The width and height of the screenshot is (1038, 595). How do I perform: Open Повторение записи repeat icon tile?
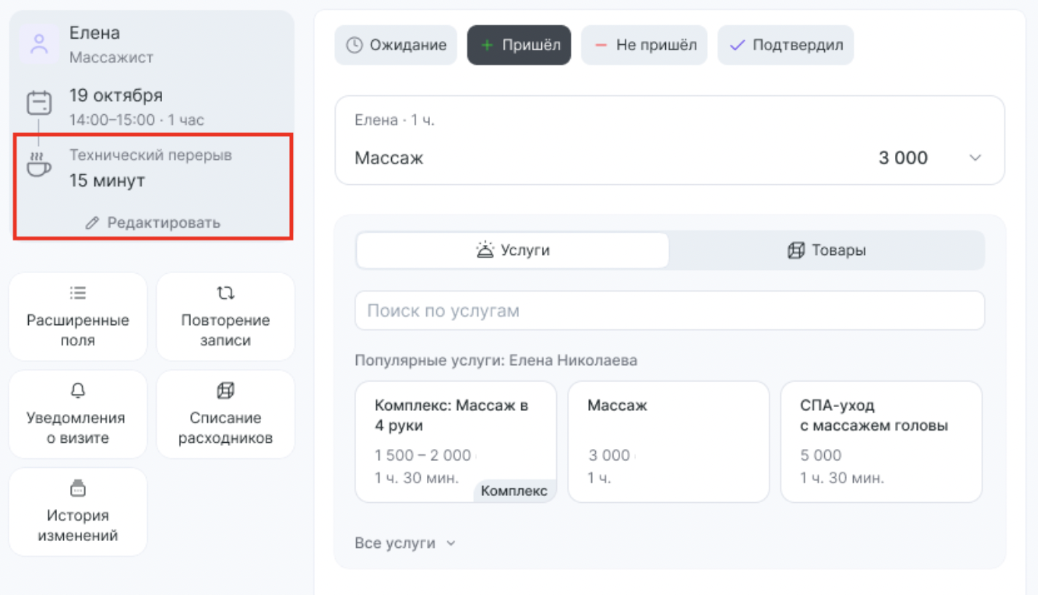[225, 317]
